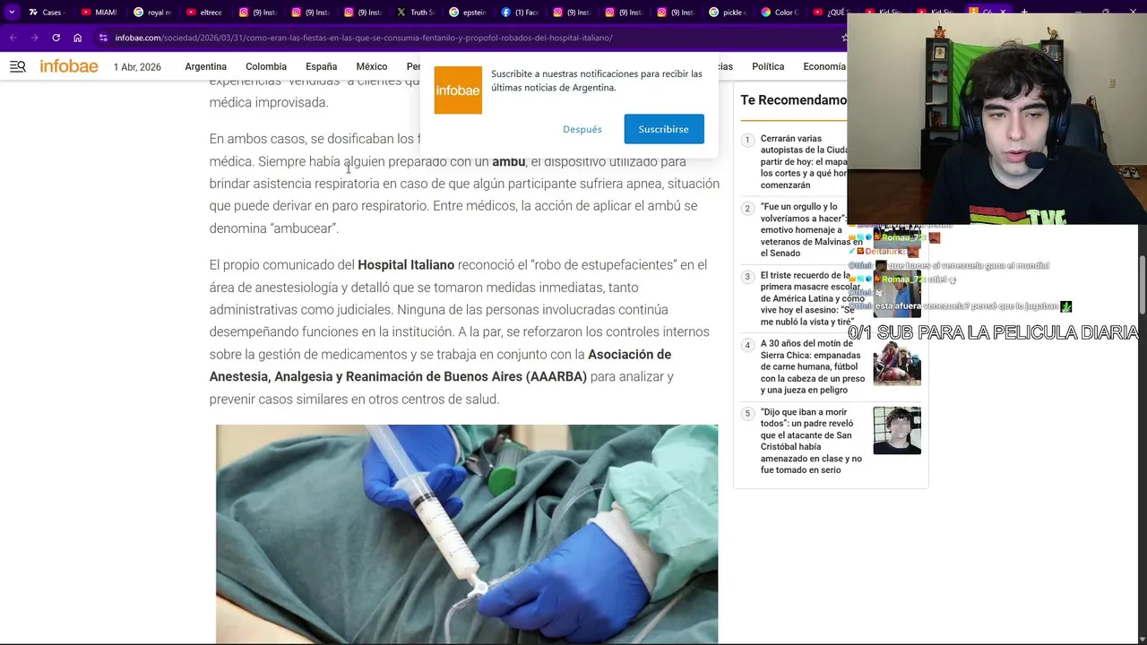Follow the bold 'ambu' link

coord(508,161)
